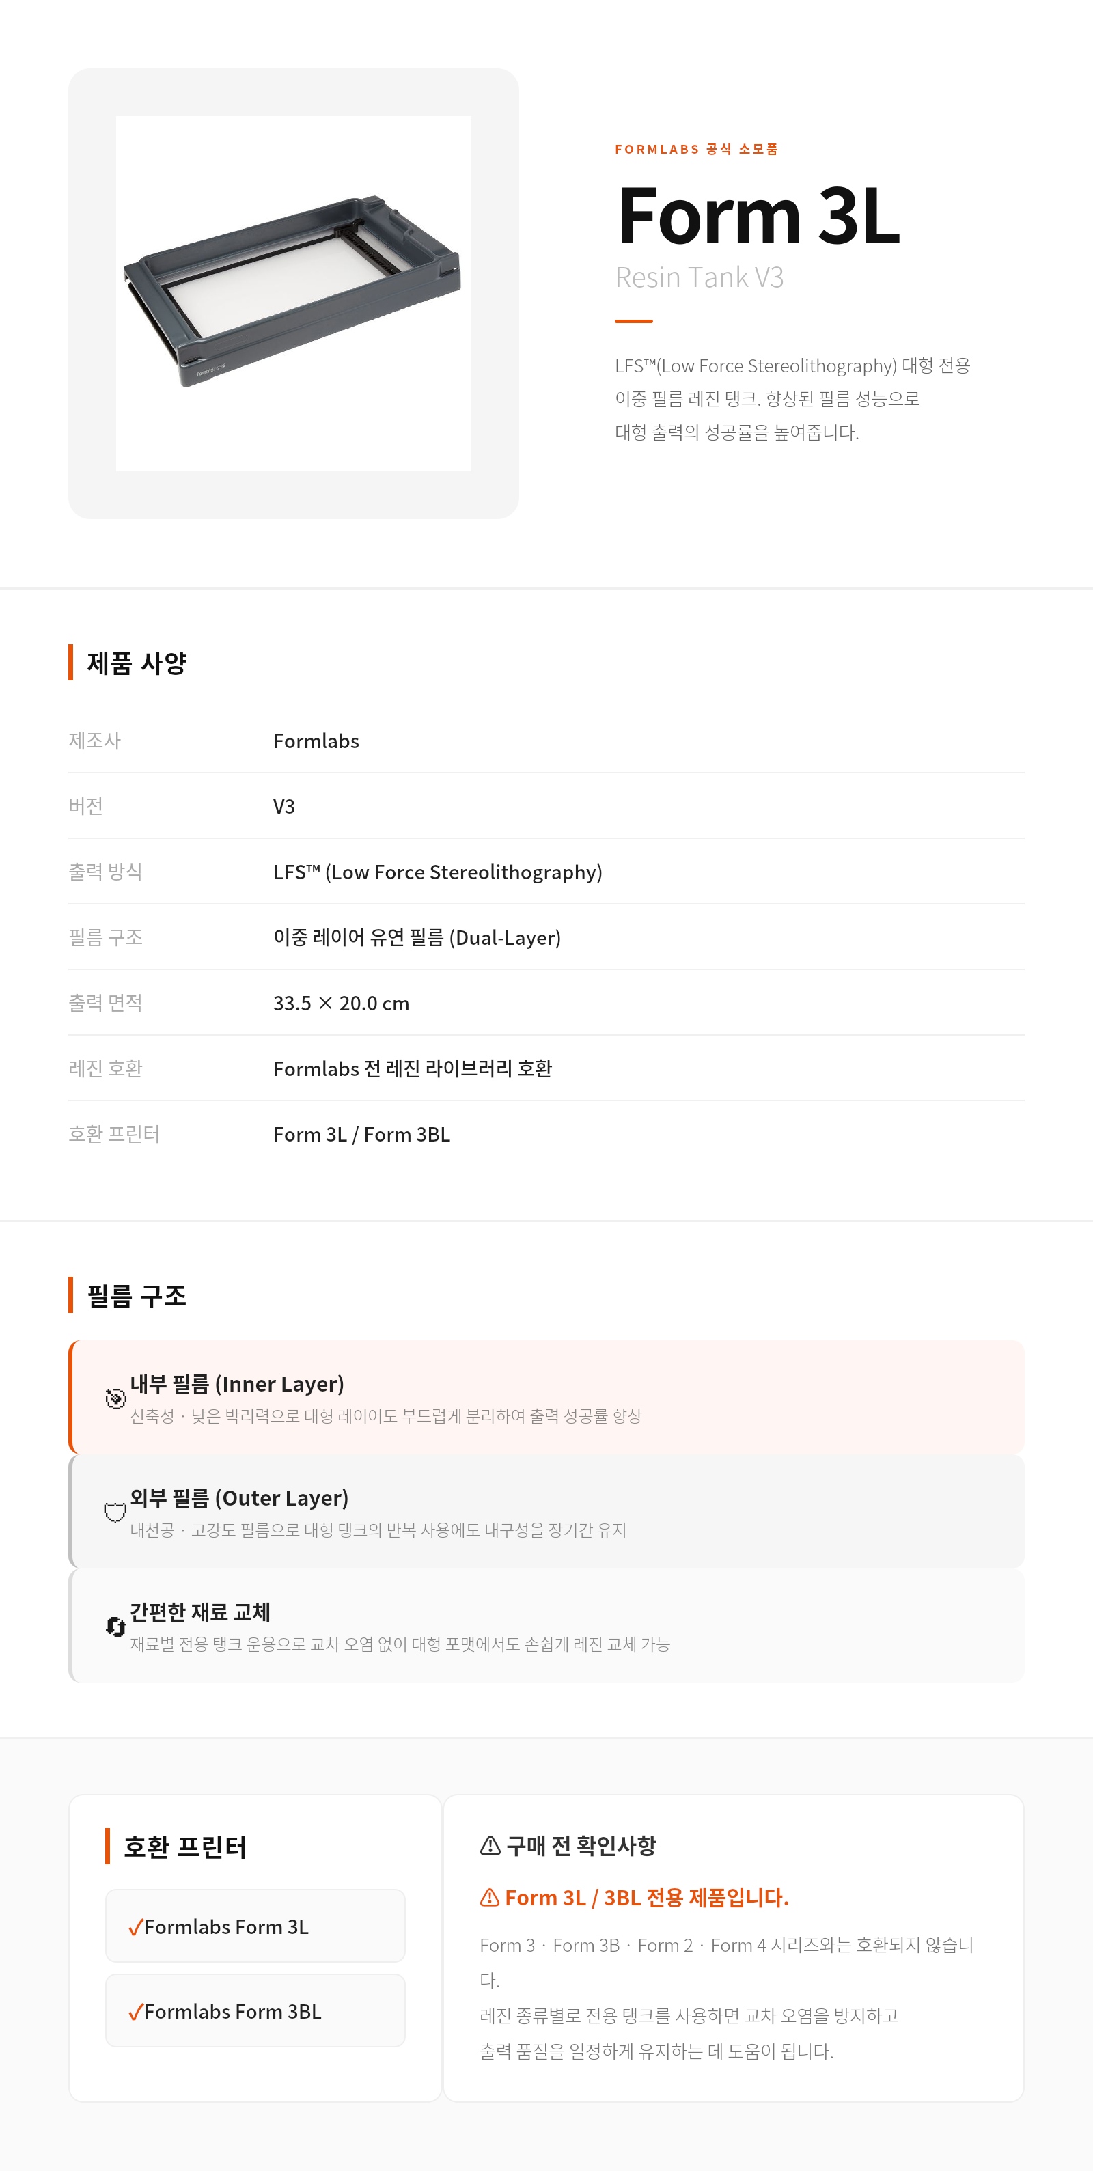Click the Form 3L main title
The width and height of the screenshot is (1093, 2171).
pos(758,215)
